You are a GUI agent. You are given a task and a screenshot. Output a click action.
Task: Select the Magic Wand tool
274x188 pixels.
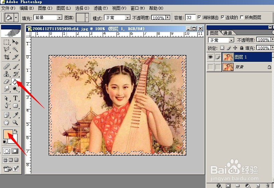click(15, 49)
